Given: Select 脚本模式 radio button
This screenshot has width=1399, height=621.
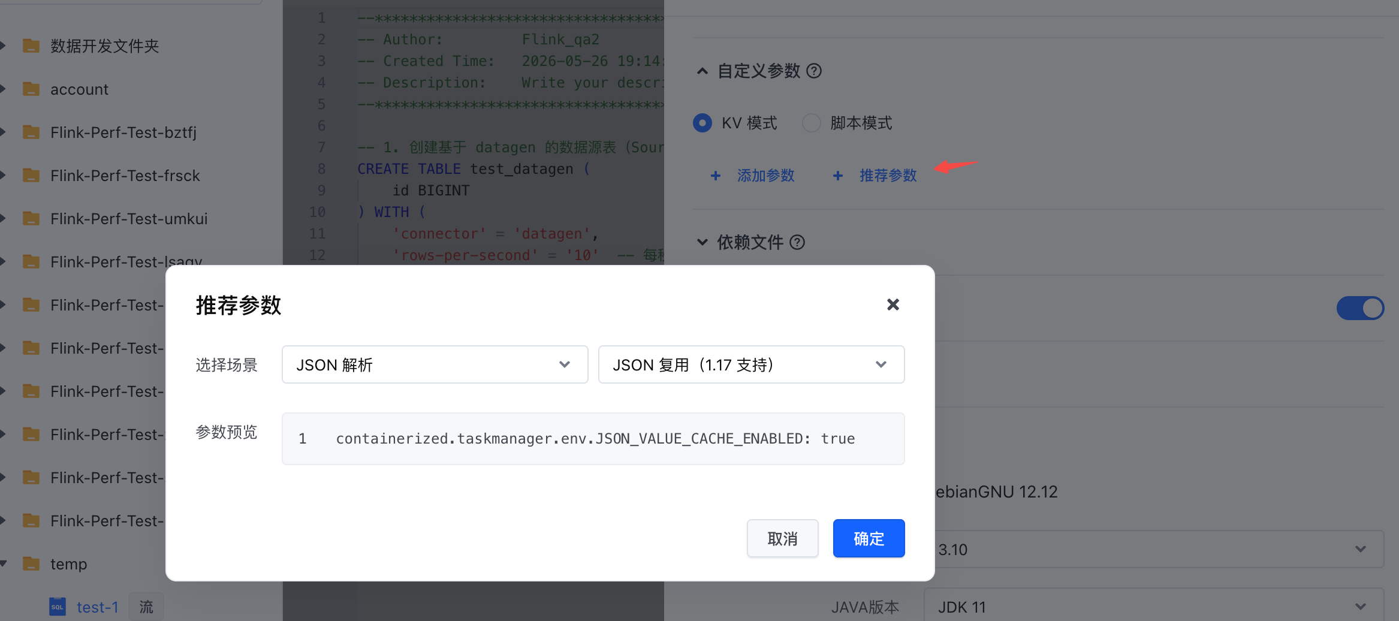Looking at the screenshot, I should click(811, 123).
